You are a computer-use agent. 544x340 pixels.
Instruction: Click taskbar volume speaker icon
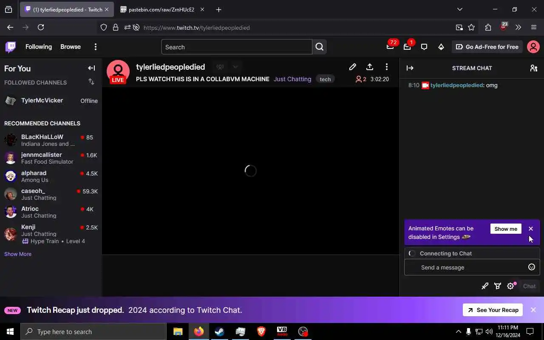489,331
